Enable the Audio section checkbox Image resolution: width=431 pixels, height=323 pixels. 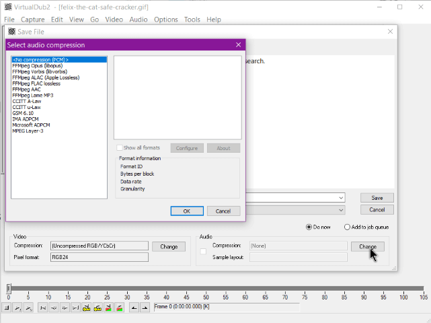(x=203, y=251)
